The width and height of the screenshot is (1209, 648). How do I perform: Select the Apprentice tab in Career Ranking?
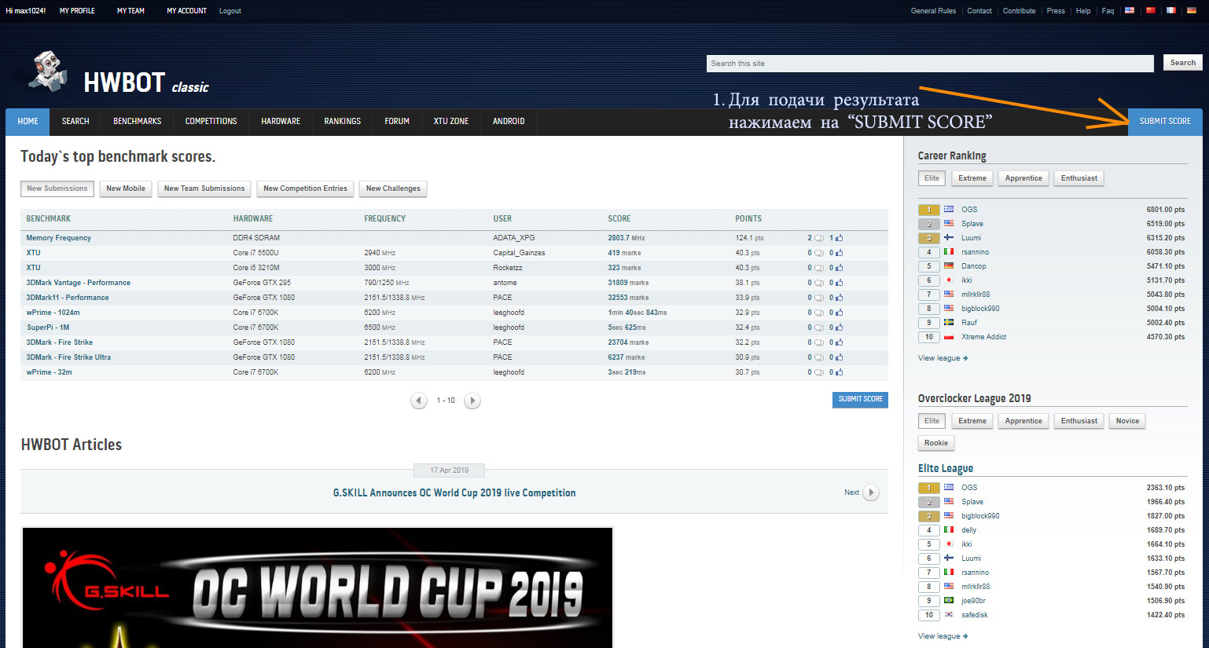click(x=1023, y=178)
